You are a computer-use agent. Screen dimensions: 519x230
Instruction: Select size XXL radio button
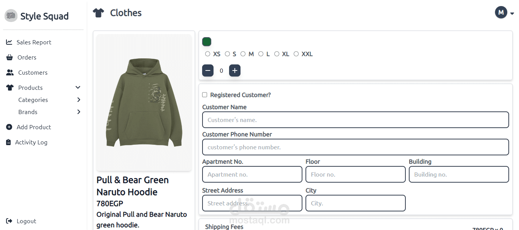pos(296,54)
